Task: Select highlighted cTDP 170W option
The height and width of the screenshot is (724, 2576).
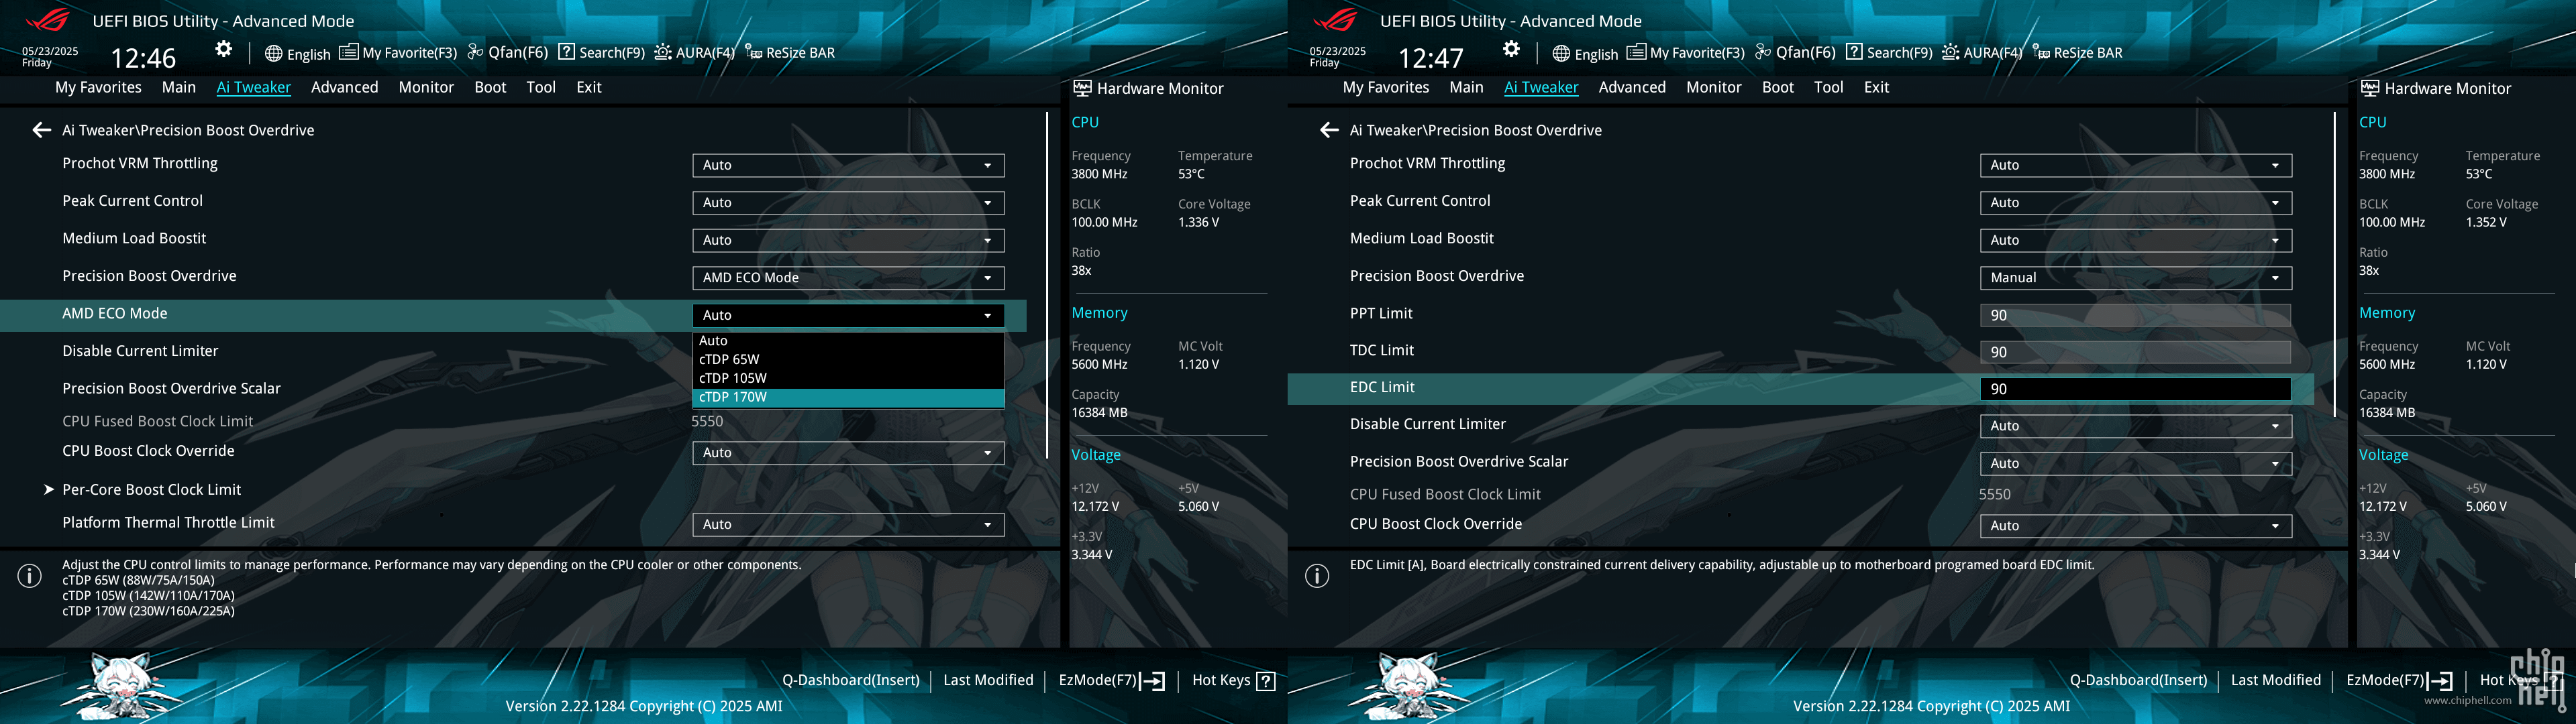Action: coord(848,398)
